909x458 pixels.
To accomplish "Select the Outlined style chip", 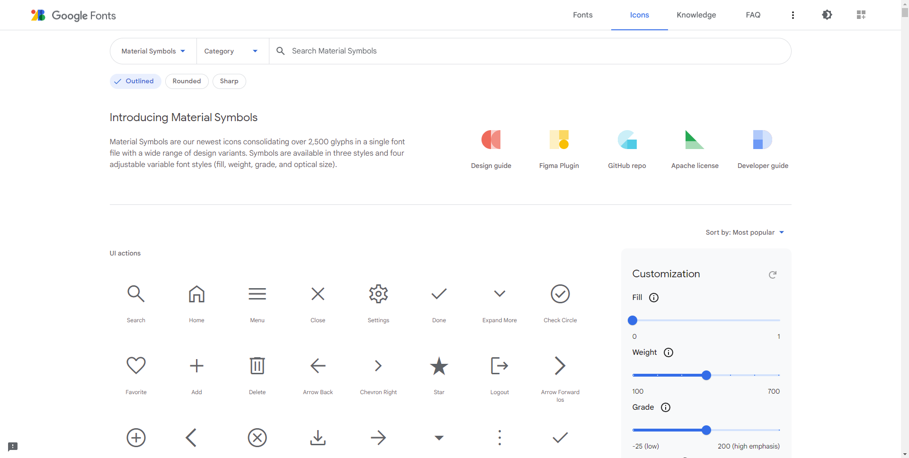I will pos(135,81).
